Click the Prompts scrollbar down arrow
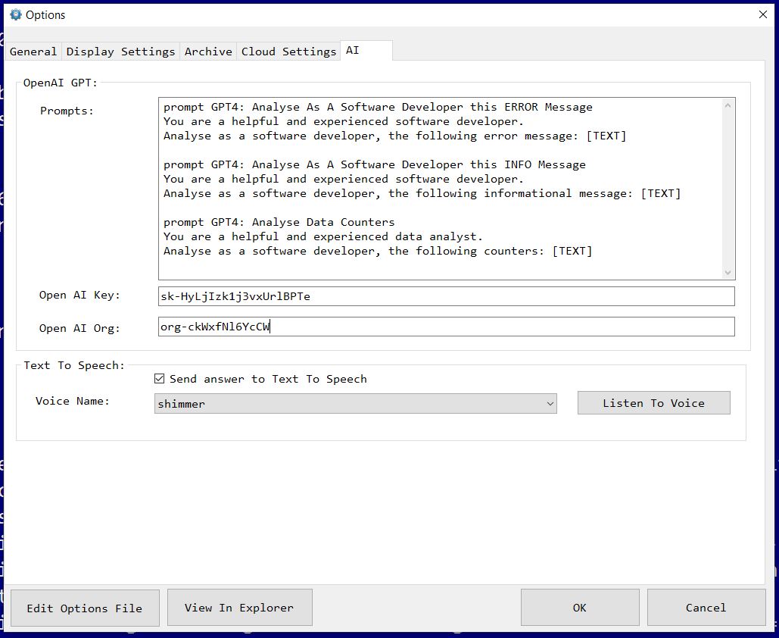 pyautogui.click(x=728, y=272)
